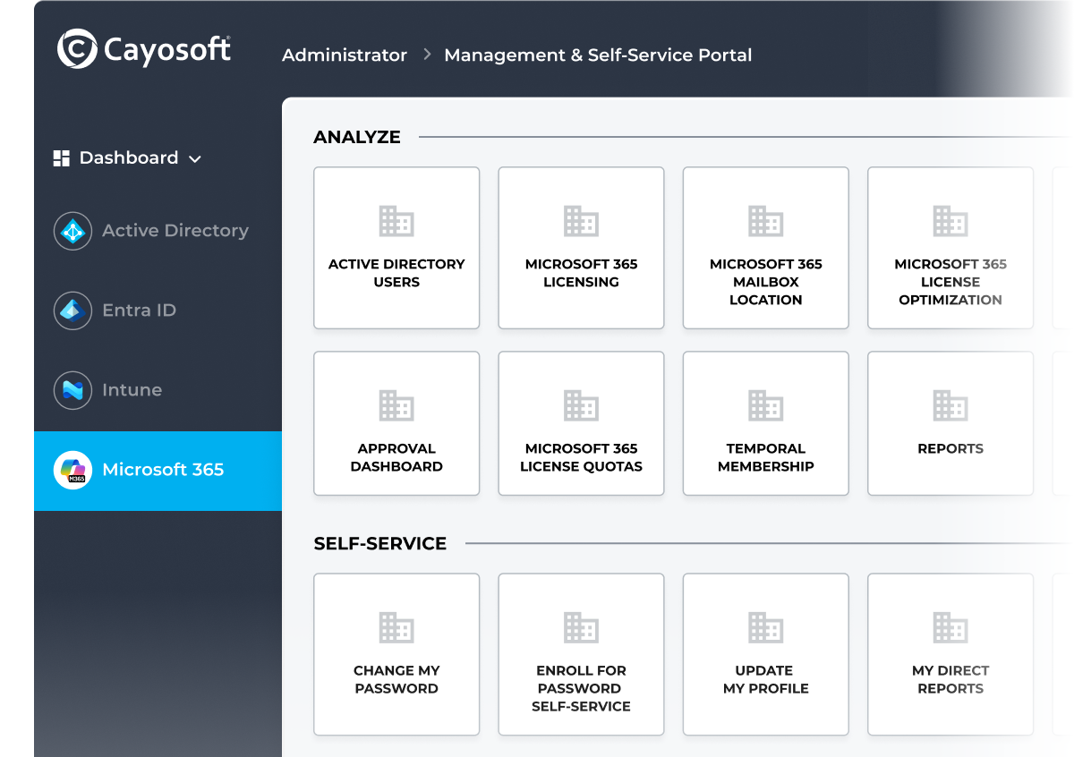Open the Microsoft 365 Mailbox Location tile
Image resolution: width=1074 pixels, height=757 pixels.
765,248
